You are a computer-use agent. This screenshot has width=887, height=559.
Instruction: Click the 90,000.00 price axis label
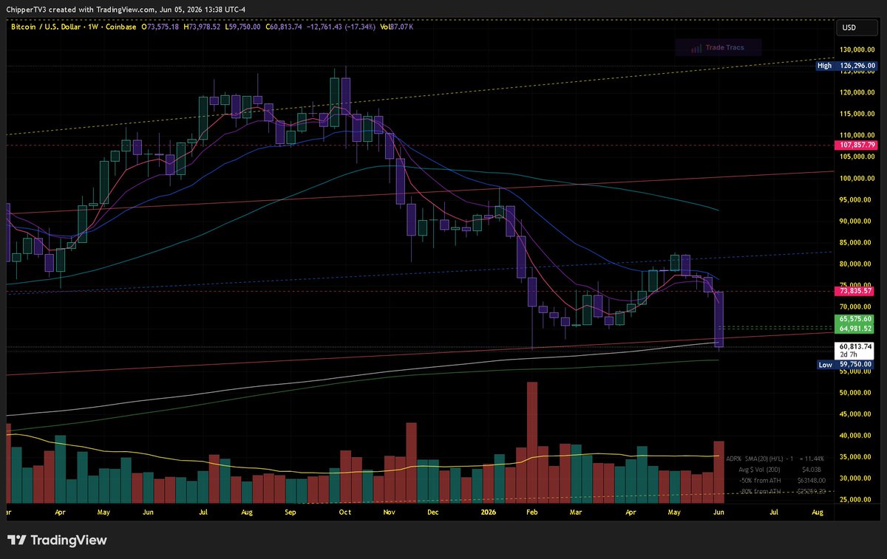(856, 222)
